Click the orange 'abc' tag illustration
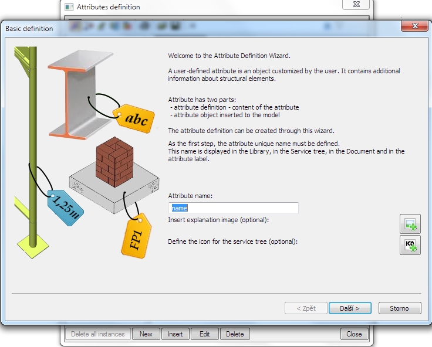432x347 pixels. point(135,118)
